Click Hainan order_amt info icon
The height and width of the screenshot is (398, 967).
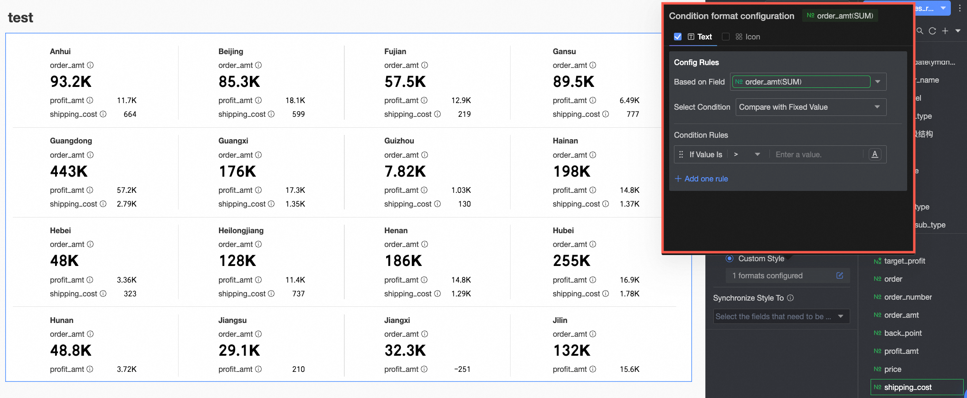593,155
